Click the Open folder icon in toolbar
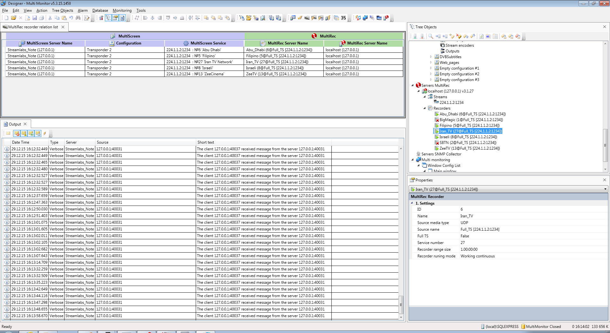The image size is (610, 333). click(13, 18)
